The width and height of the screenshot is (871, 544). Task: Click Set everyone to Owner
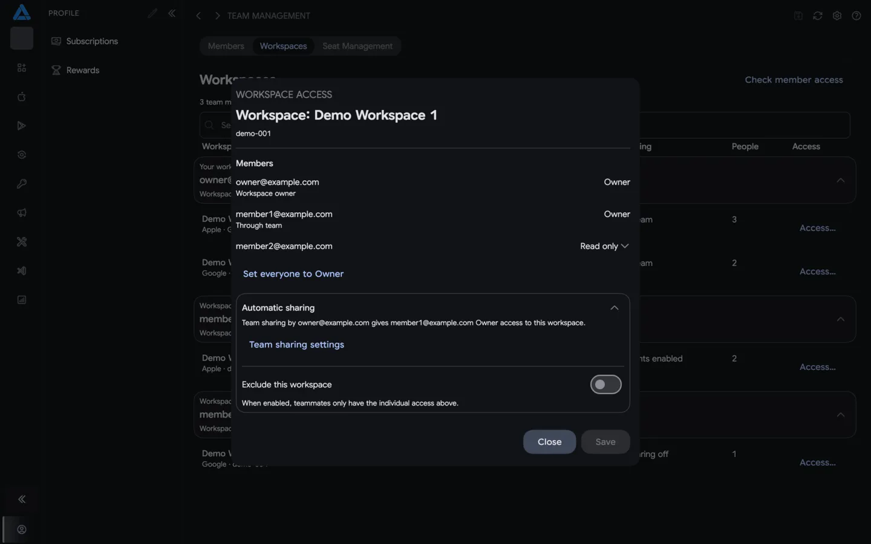coord(293,274)
